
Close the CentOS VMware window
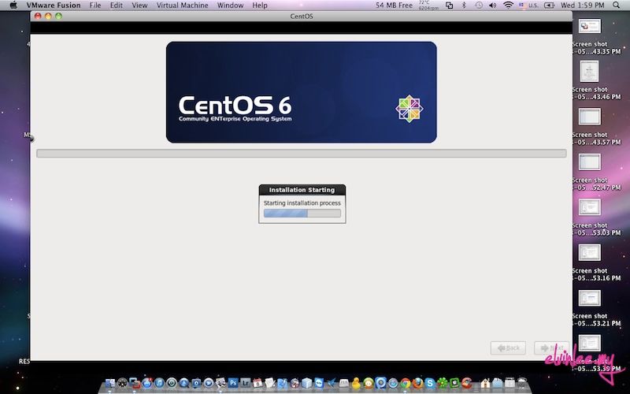pos(38,16)
